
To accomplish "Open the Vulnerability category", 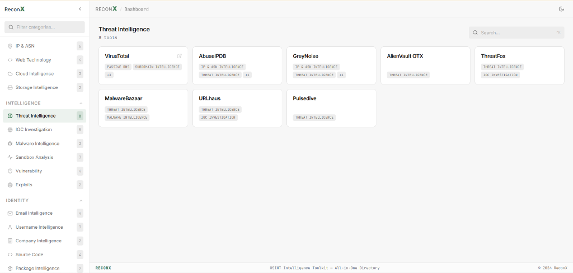I will coord(44,171).
